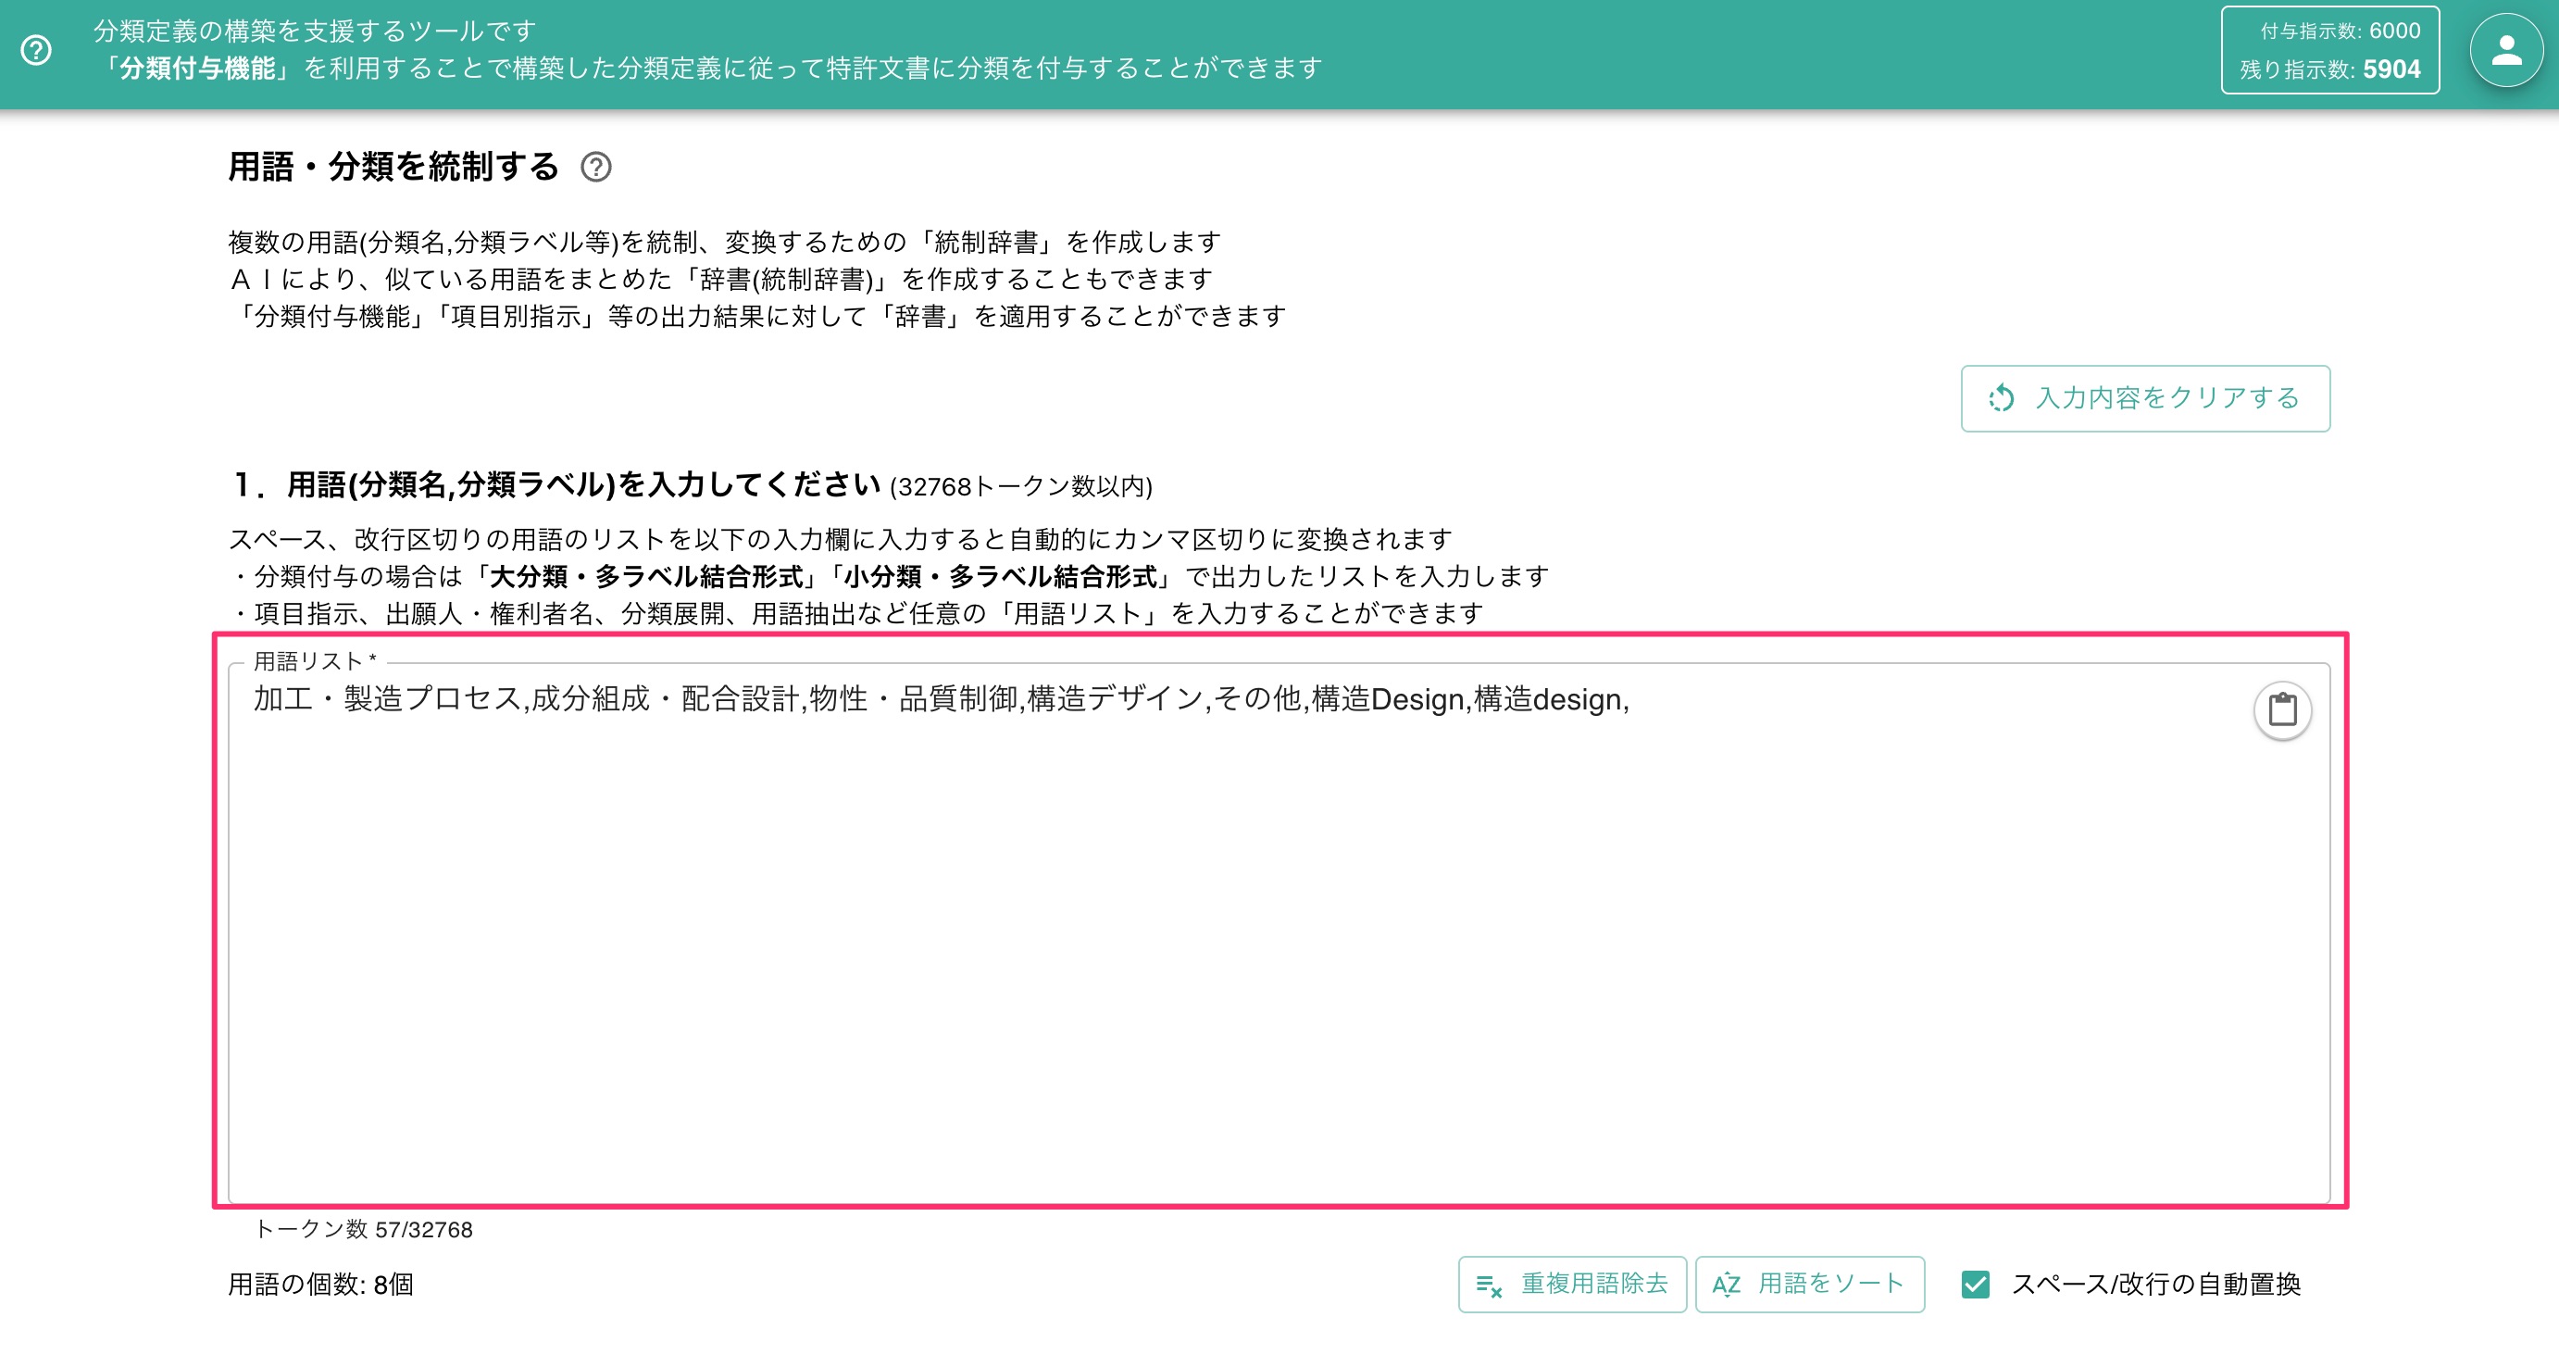Image resolution: width=2559 pixels, height=1367 pixels.
Task: Click the 付与指示数 / 残り指示数 counter box
Action: coord(2329,50)
